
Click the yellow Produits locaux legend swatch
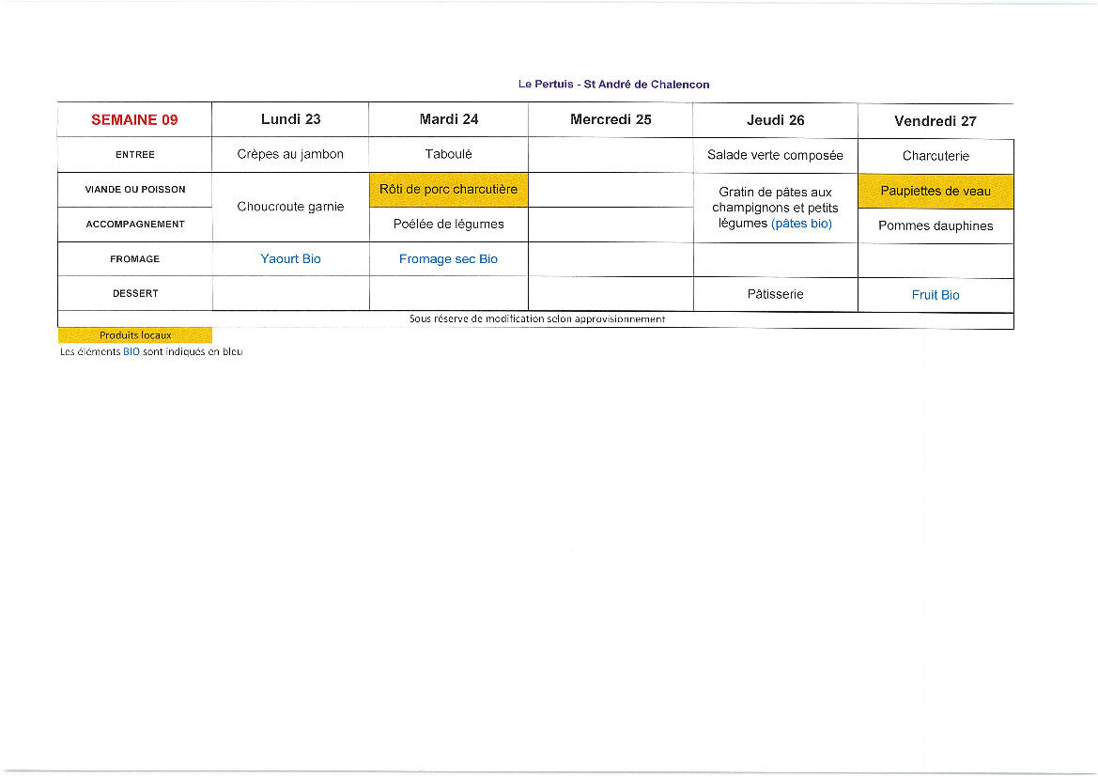(135, 335)
